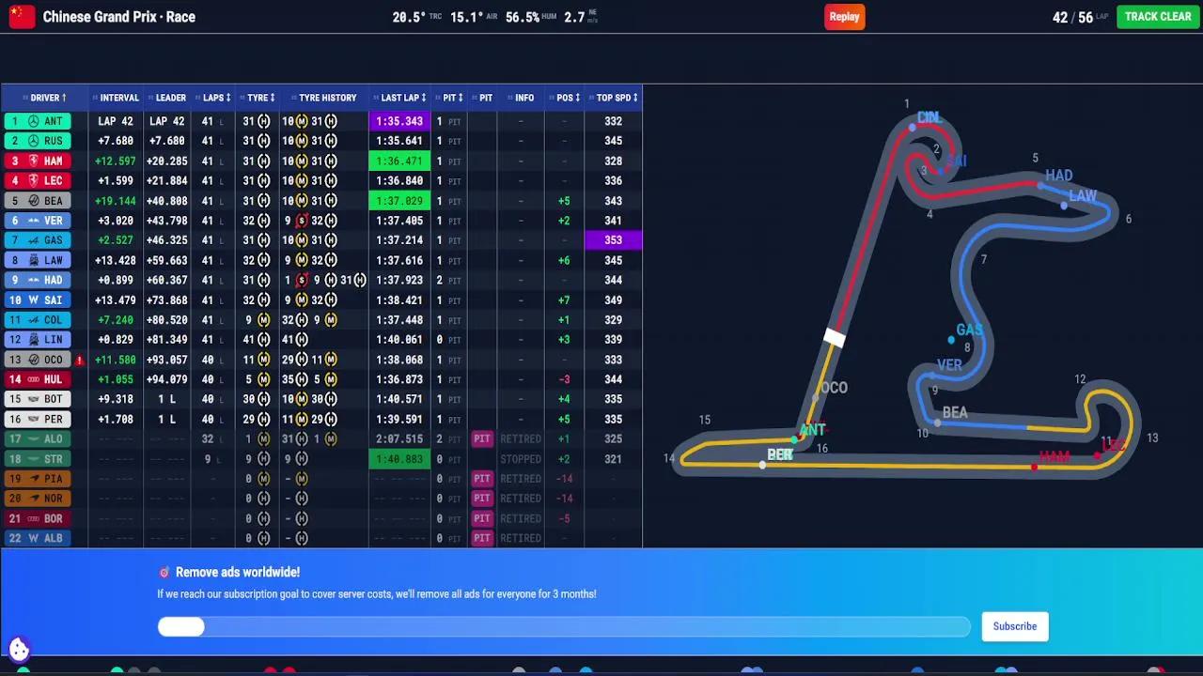Click the Red Bull logo beside HAD
This screenshot has width=1203, height=676.
(x=33, y=280)
